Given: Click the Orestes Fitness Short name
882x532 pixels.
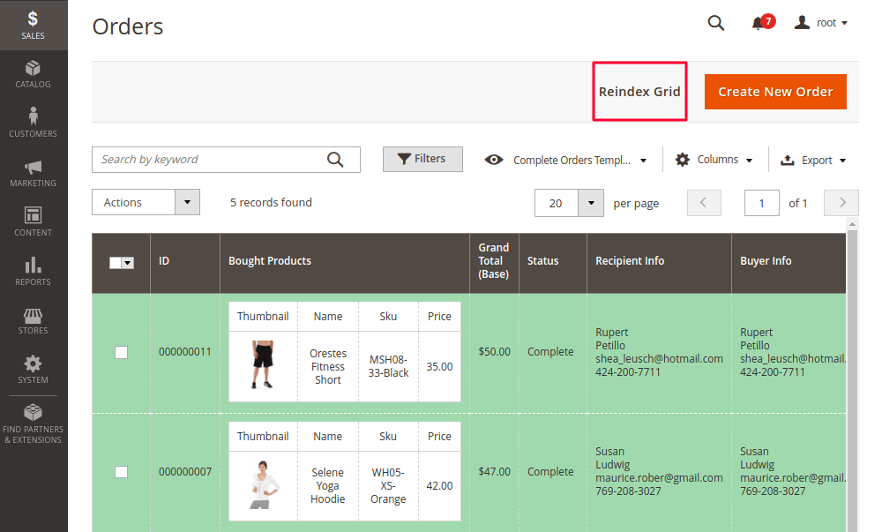Looking at the screenshot, I should click(x=328, y=367).
